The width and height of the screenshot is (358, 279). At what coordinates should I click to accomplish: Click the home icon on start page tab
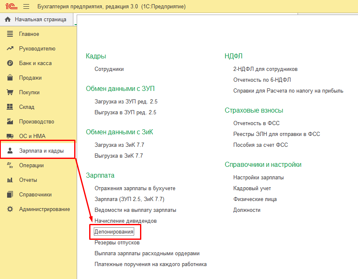tap(8, 20)
